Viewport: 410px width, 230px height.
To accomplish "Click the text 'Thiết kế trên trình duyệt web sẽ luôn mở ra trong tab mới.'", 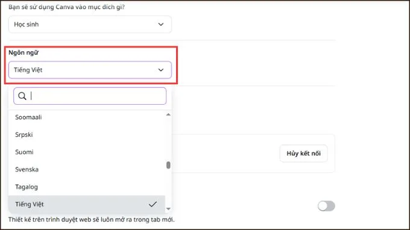I will coord(91,220).
